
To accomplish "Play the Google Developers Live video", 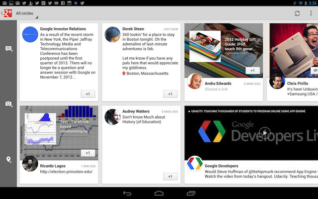I will pos(265,132).
